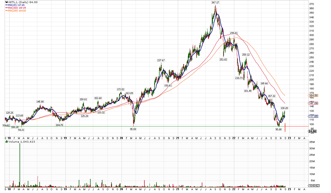Click the 125.28 low annotation
This screenshot has height=193, width=331.
[84, 116]
